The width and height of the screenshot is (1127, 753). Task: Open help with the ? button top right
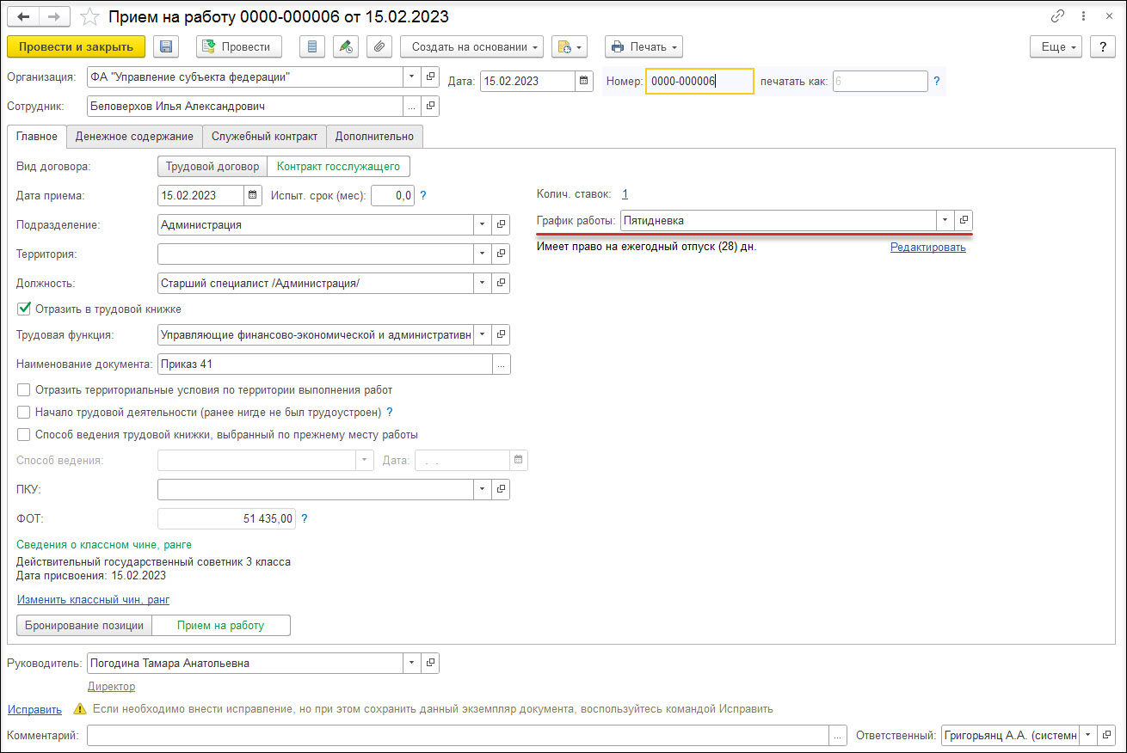[x=1103, y=46]
